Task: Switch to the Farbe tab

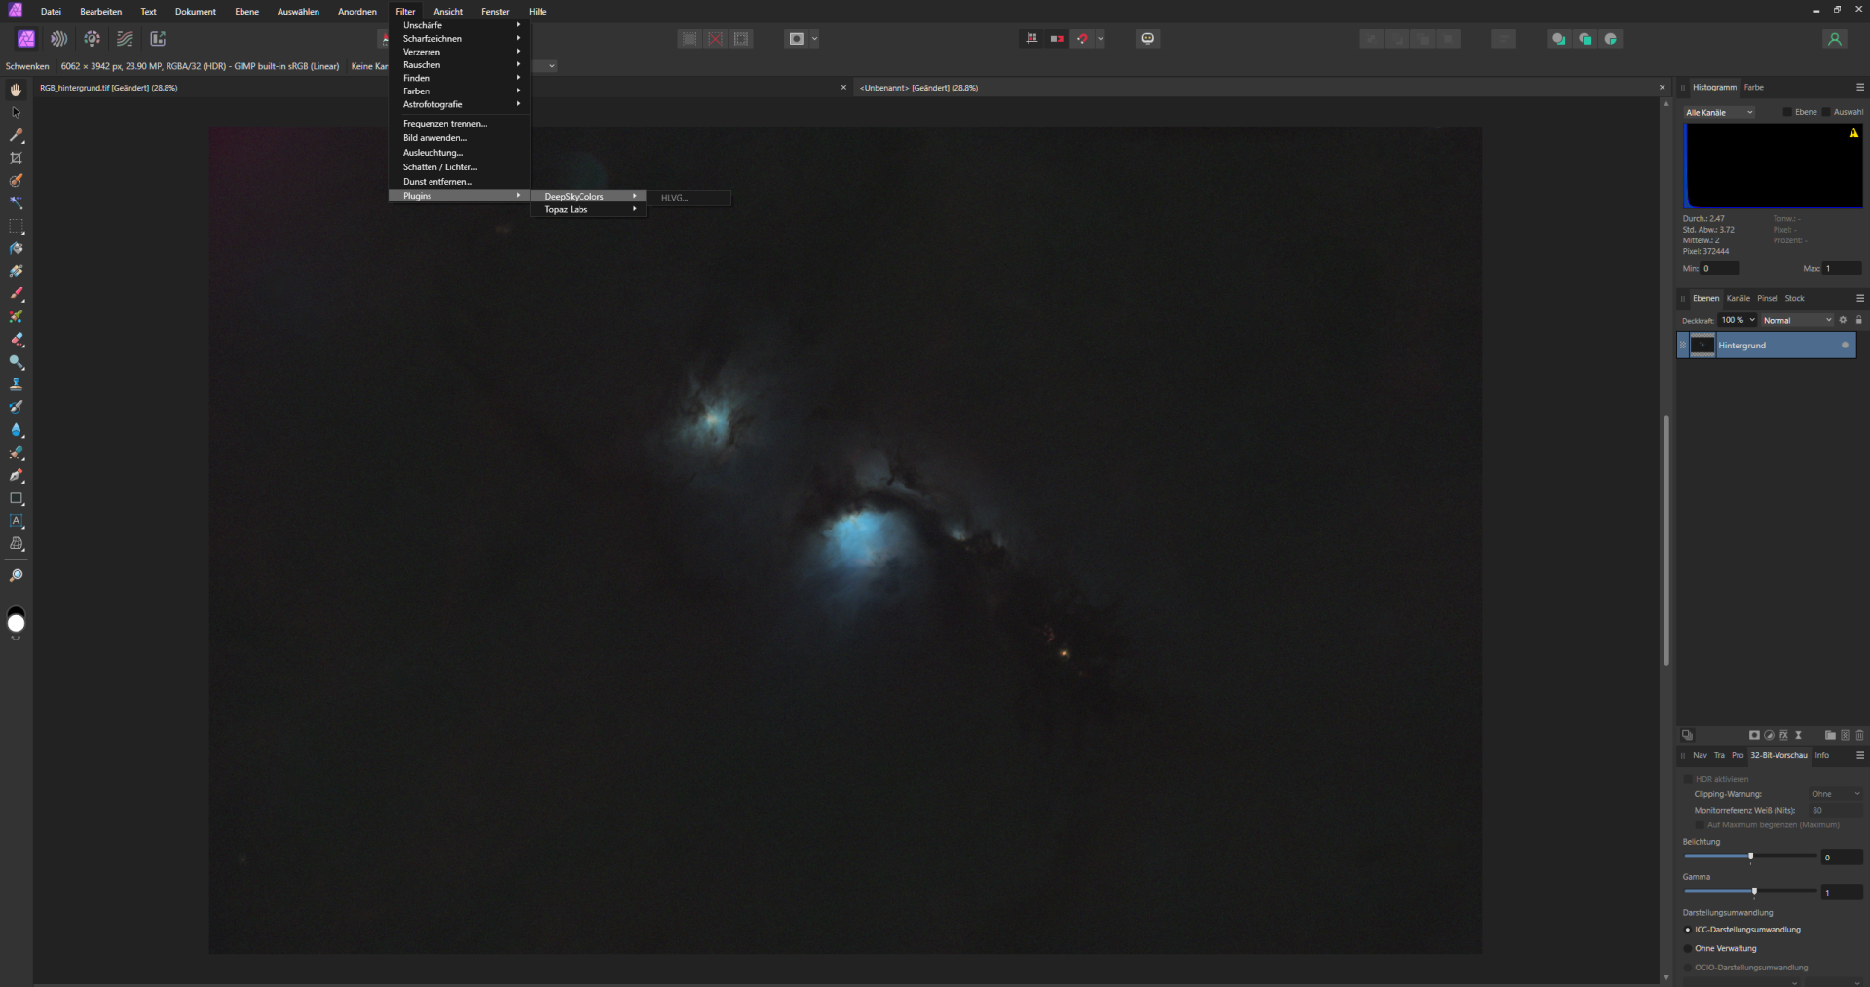Action: pyautogui.click(x=1753, y=87)
